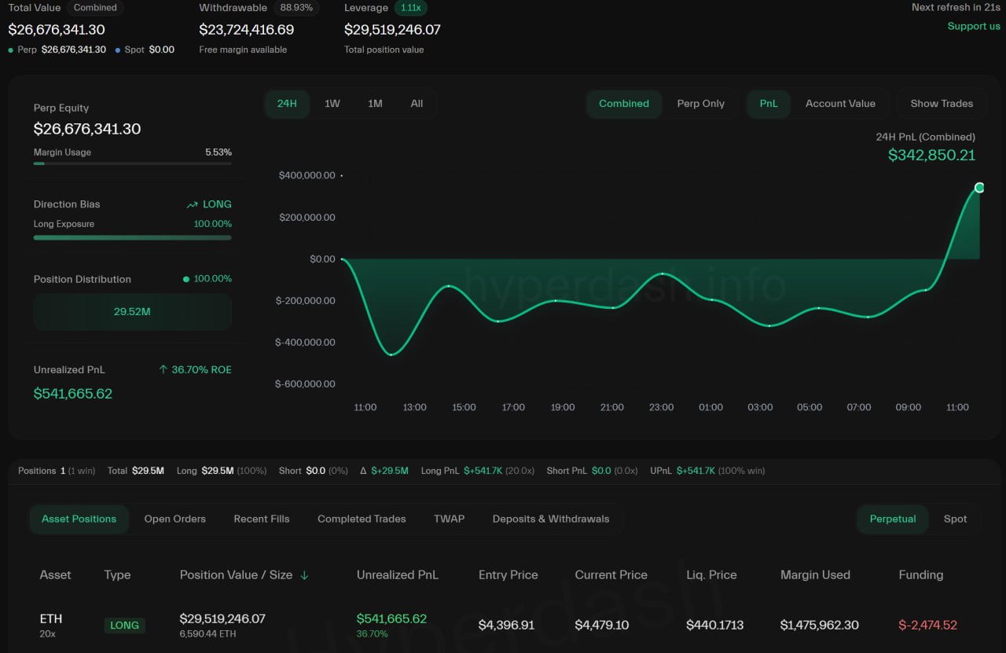Click the green Perp legend dot
The image size is (1006, 653).
pyautogui.click(x=10, y=50)
